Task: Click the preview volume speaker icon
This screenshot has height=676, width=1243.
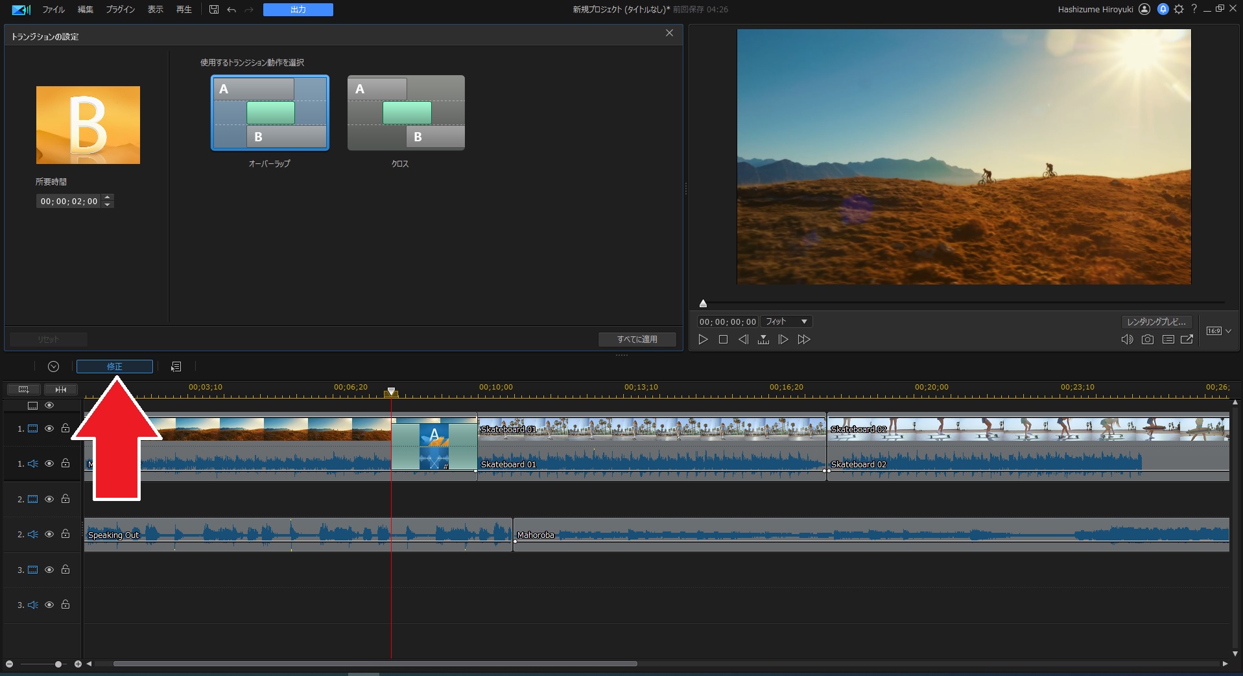Action: click(x=1127, y=340)
